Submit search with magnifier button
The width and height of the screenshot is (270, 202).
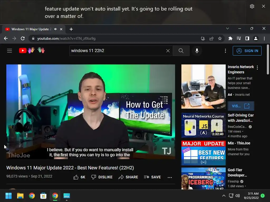click(x=181, y=51)
